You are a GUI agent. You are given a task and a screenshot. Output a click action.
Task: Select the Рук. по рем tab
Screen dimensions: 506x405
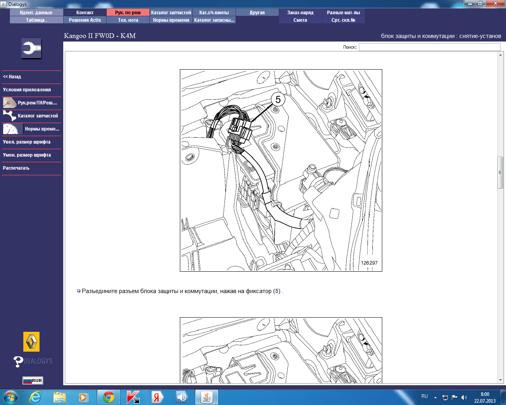(128, 13)
